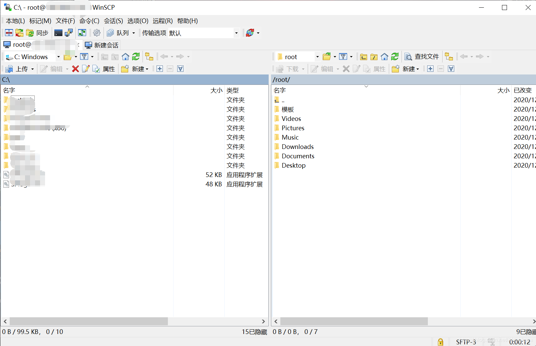This screenshot has height=346, width=536.
Task: Click the 同步 synchronize button
Action: pyautogui.click(x=37, y=33)
